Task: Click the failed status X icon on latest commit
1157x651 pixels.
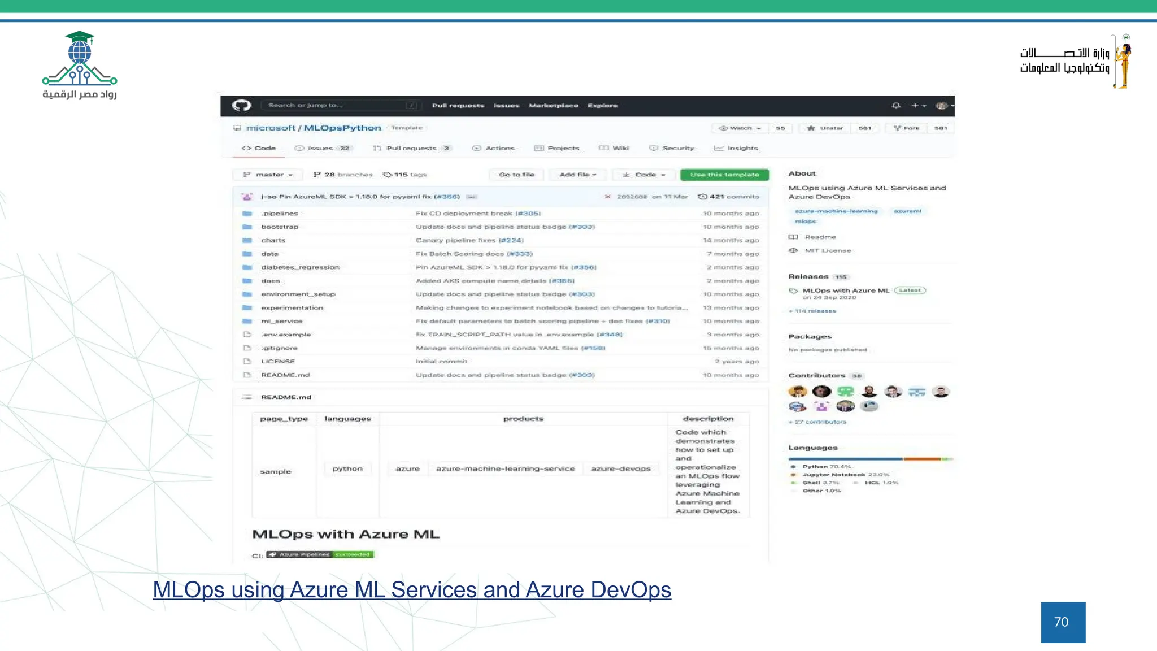Action: (x=608, y=197)
